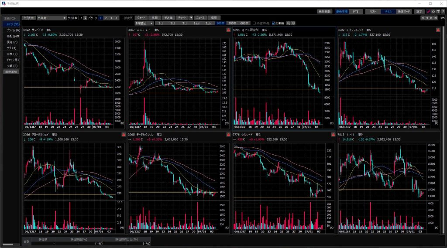Image resolution: width=447 pixels, height=248 pixels.
Task: Expand the dropdown arrow next to チャート
Action: coord(191,18)
